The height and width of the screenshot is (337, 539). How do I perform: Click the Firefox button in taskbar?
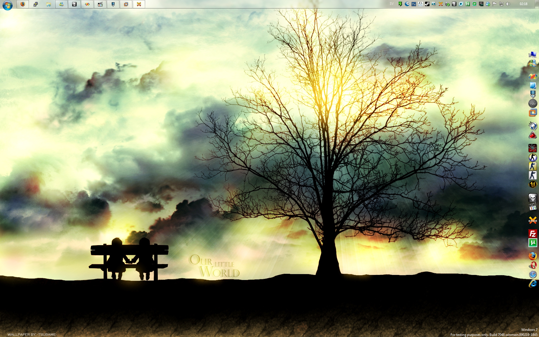pos(23,4)
